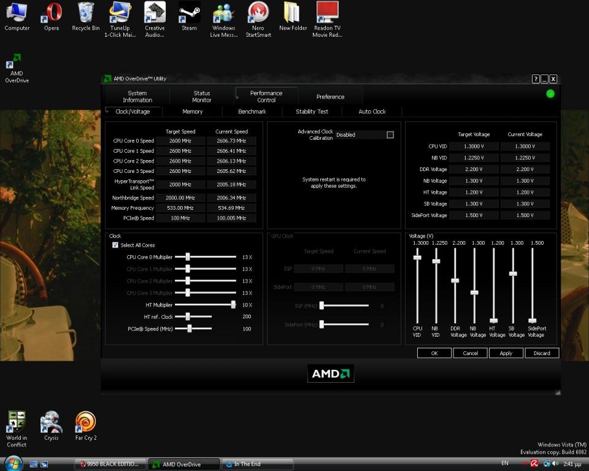The image size is (589, 471).
Task: Open the System Information tab
Action: (x=137, y=96)
